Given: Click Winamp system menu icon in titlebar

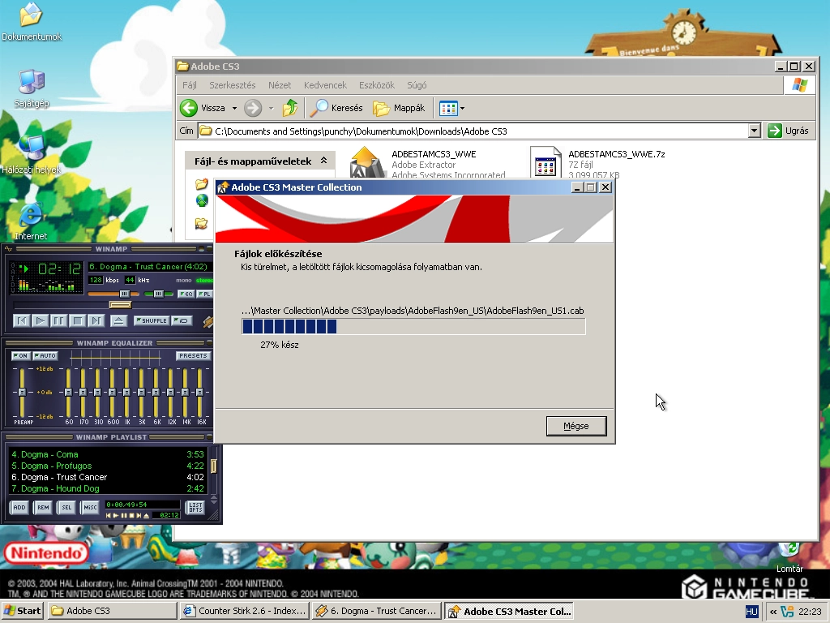Looking at the screenshot, I should coord(8,248).
